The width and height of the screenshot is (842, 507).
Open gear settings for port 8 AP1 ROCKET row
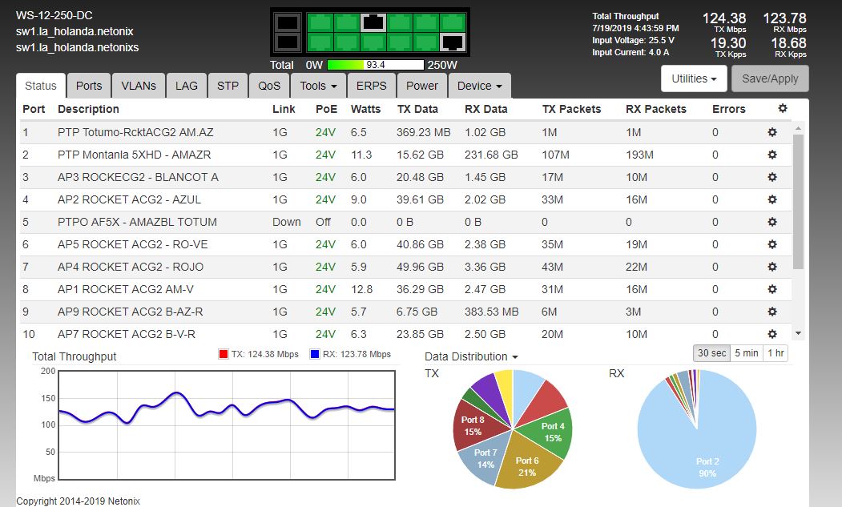click(x=772, y=289)
